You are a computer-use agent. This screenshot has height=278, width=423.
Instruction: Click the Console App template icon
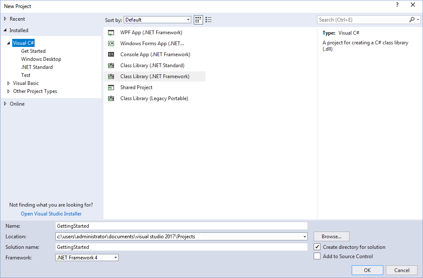coord(111,55)
